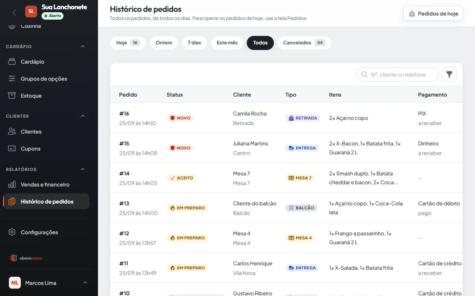The width and height of the screenshot is (475, 296).
Task: Go to Estoque page
Action: (x=46, y=96)
